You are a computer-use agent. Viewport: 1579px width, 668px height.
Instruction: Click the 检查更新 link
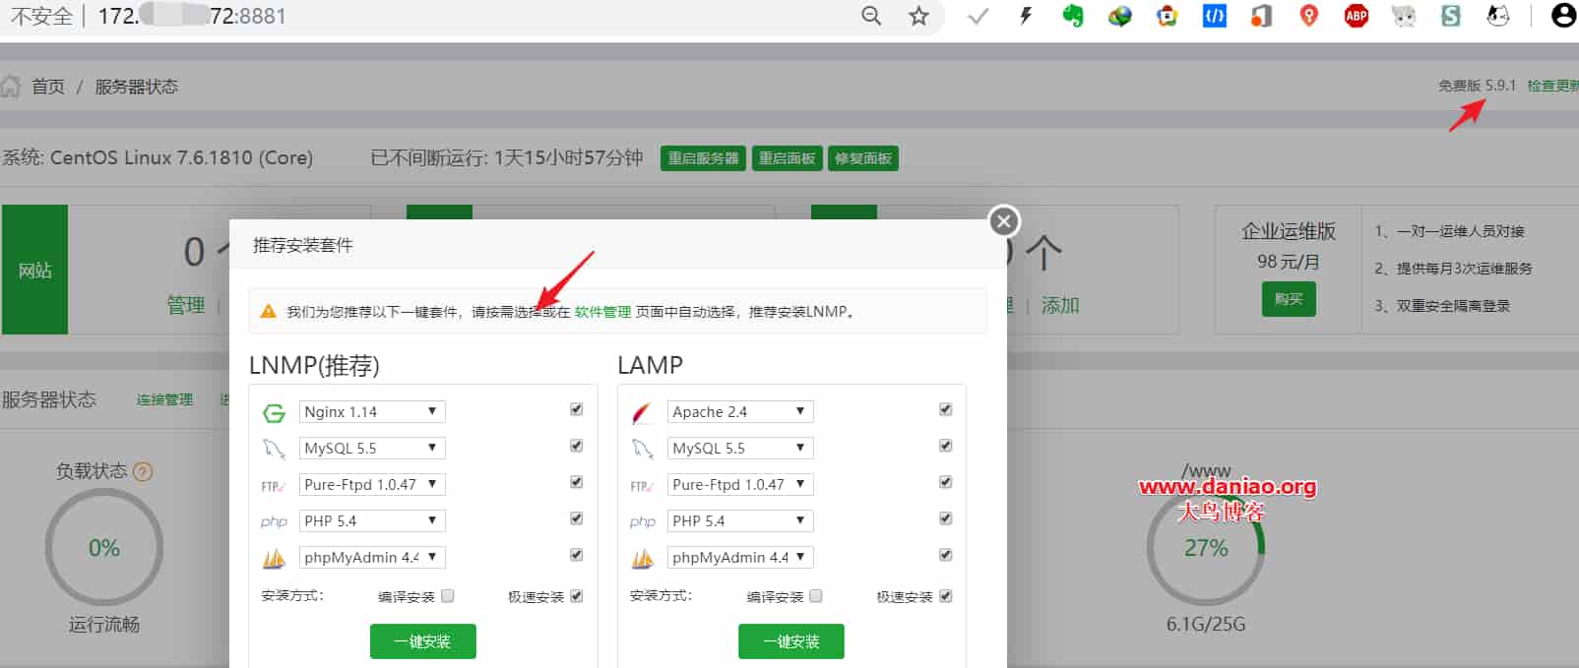pos(1552,86)
